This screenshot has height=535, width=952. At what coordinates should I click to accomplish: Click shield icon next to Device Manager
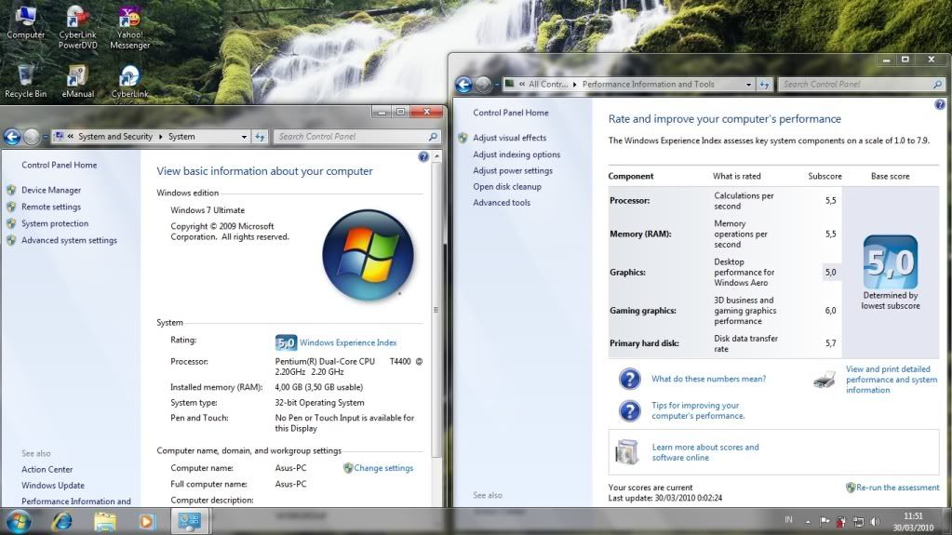tap(11, 190)
